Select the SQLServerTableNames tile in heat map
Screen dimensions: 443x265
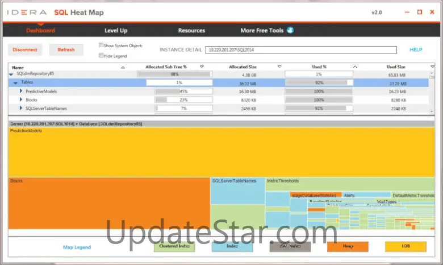[x=237, y=191]
